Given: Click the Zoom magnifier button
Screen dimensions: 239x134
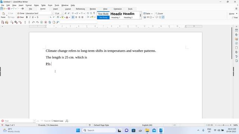Looking at the screenshot, I should 159,14.
